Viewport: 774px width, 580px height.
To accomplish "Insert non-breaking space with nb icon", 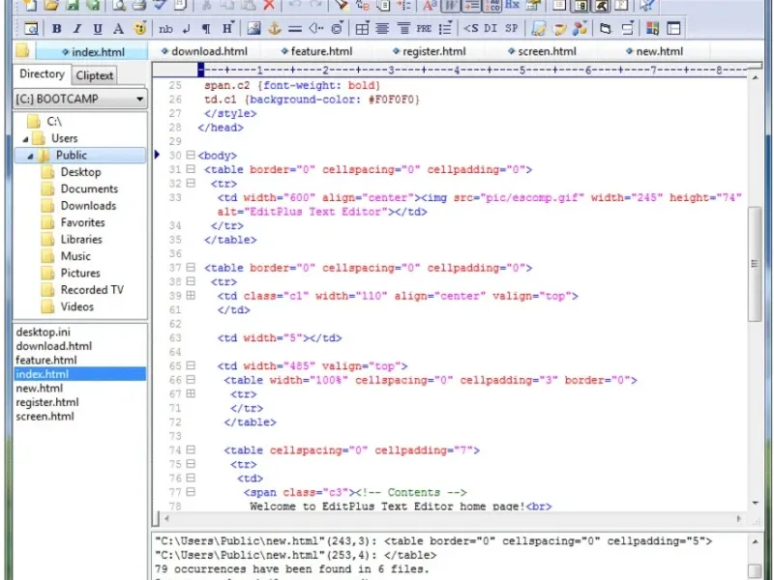I will [166, 29].
